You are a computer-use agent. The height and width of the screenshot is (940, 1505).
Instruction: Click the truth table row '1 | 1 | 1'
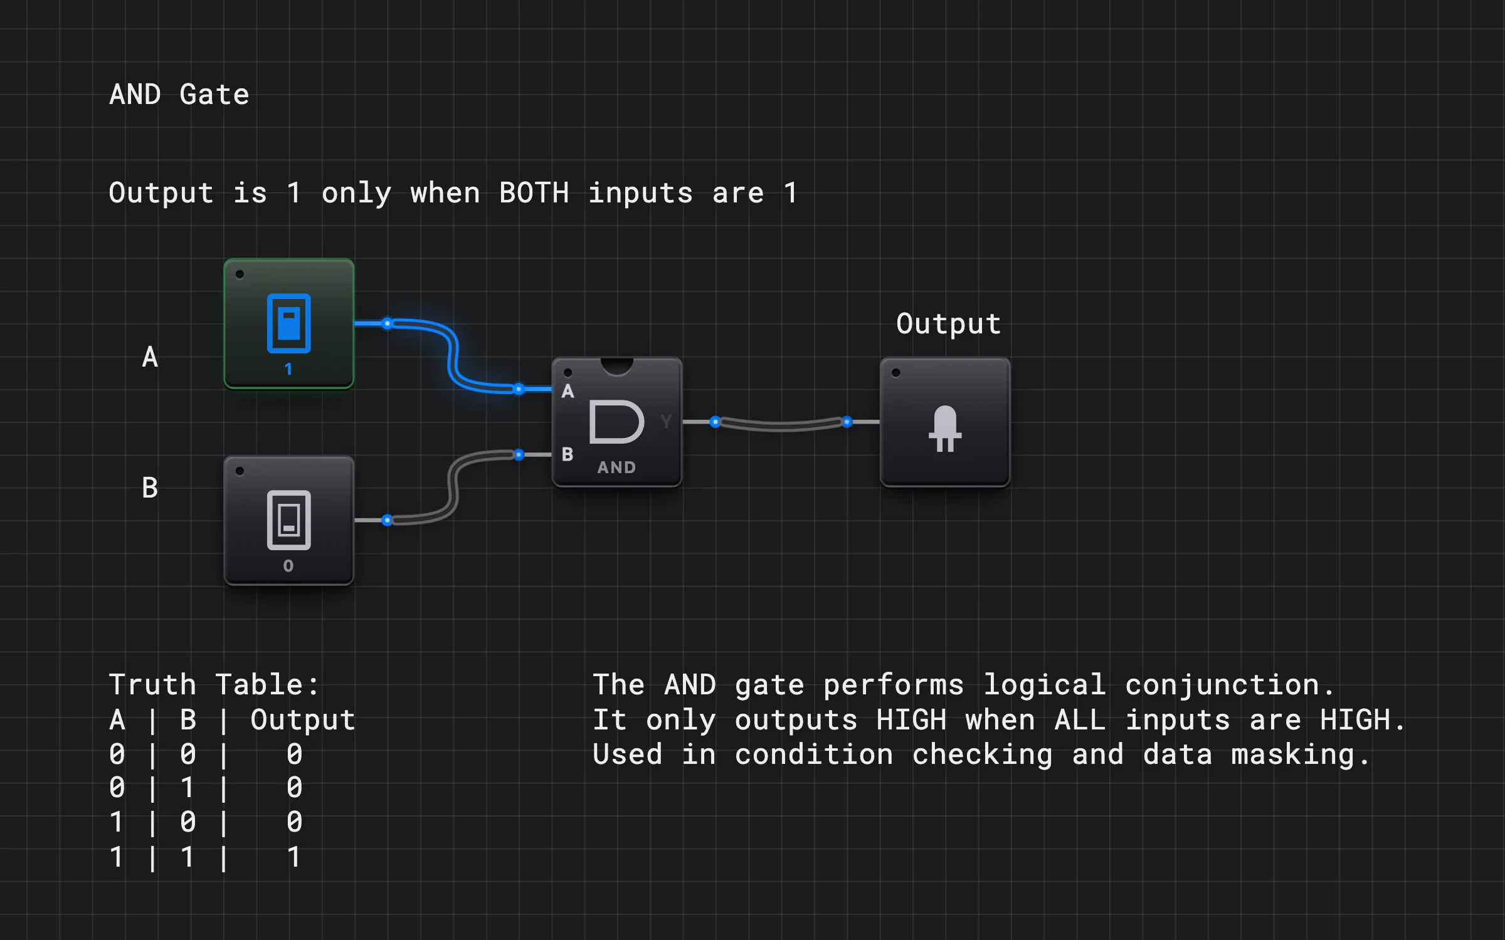coord(206,857)
